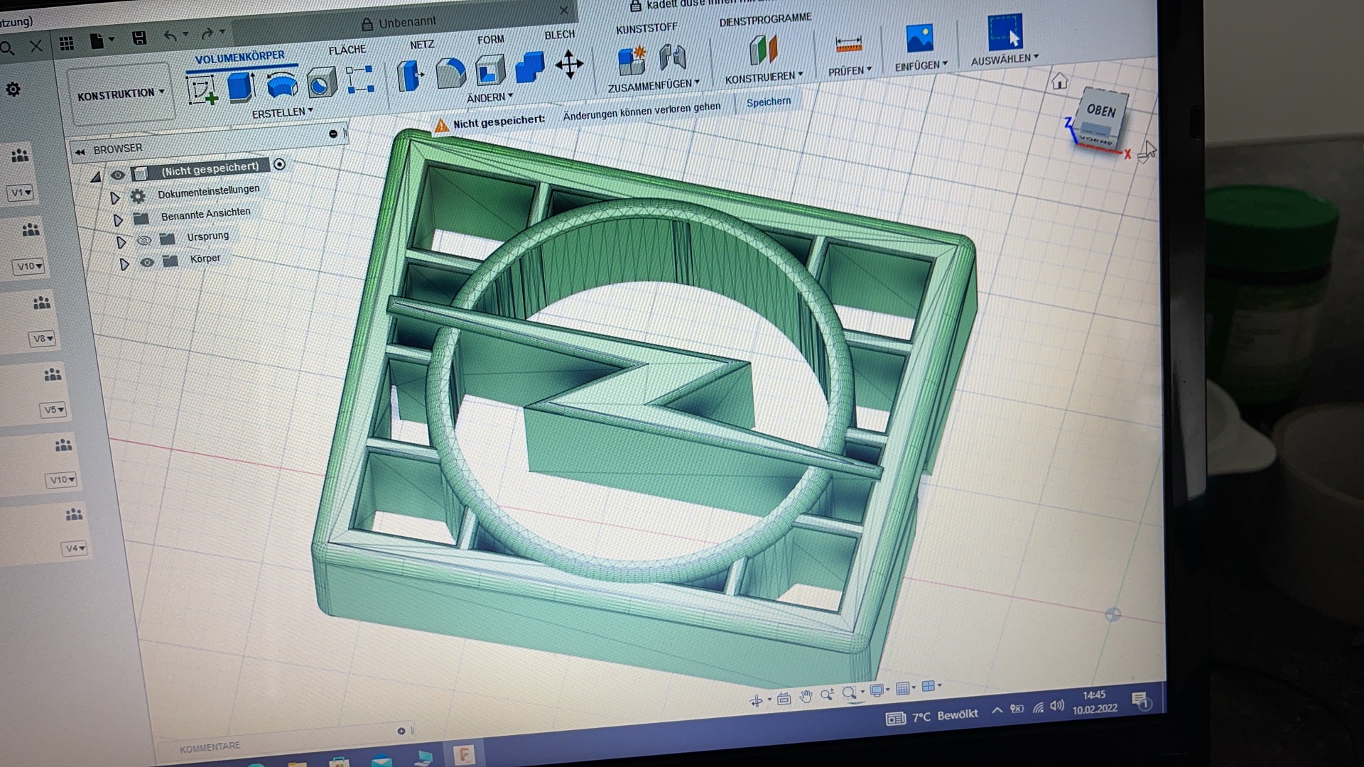
Task: Click the Measure icon above PRÜFEN
Action: (x=848, y=45)
